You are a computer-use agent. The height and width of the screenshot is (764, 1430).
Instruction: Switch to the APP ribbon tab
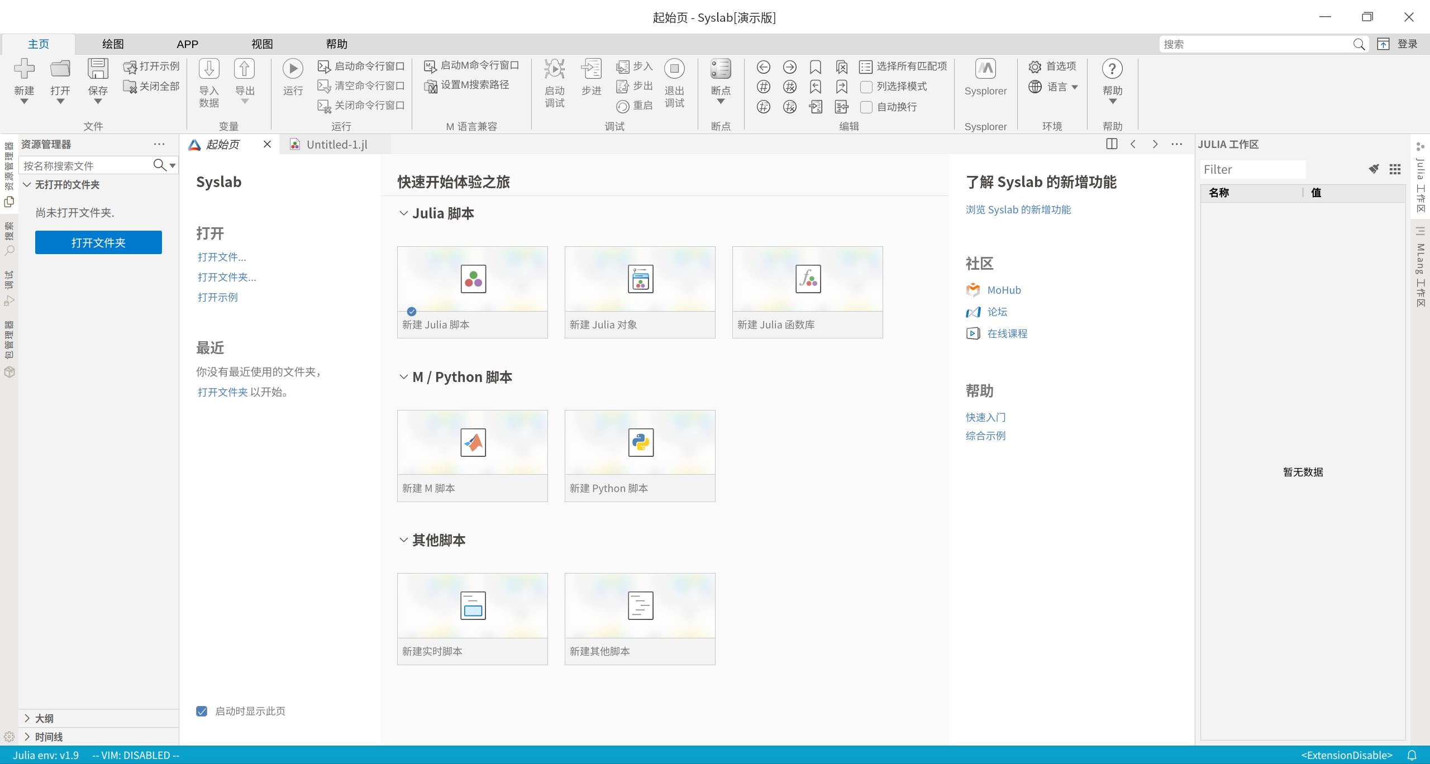pyautogui.click(x=187, y=44)
